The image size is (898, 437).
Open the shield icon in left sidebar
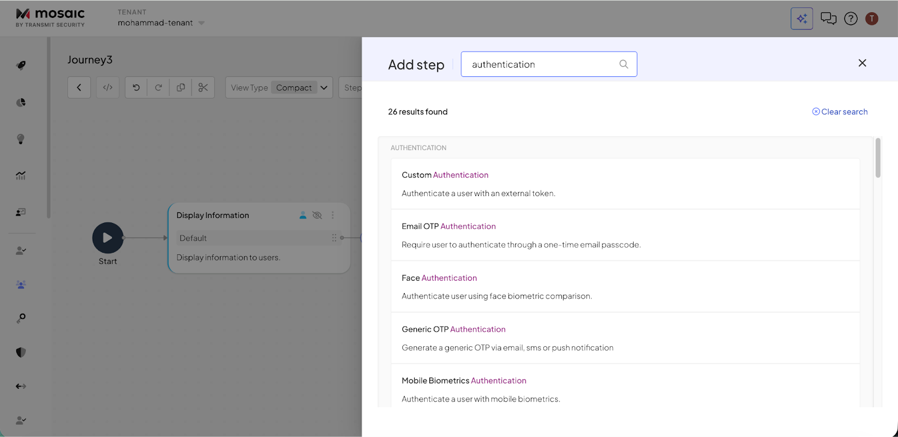pyautogui.click(x=21, y=352)
